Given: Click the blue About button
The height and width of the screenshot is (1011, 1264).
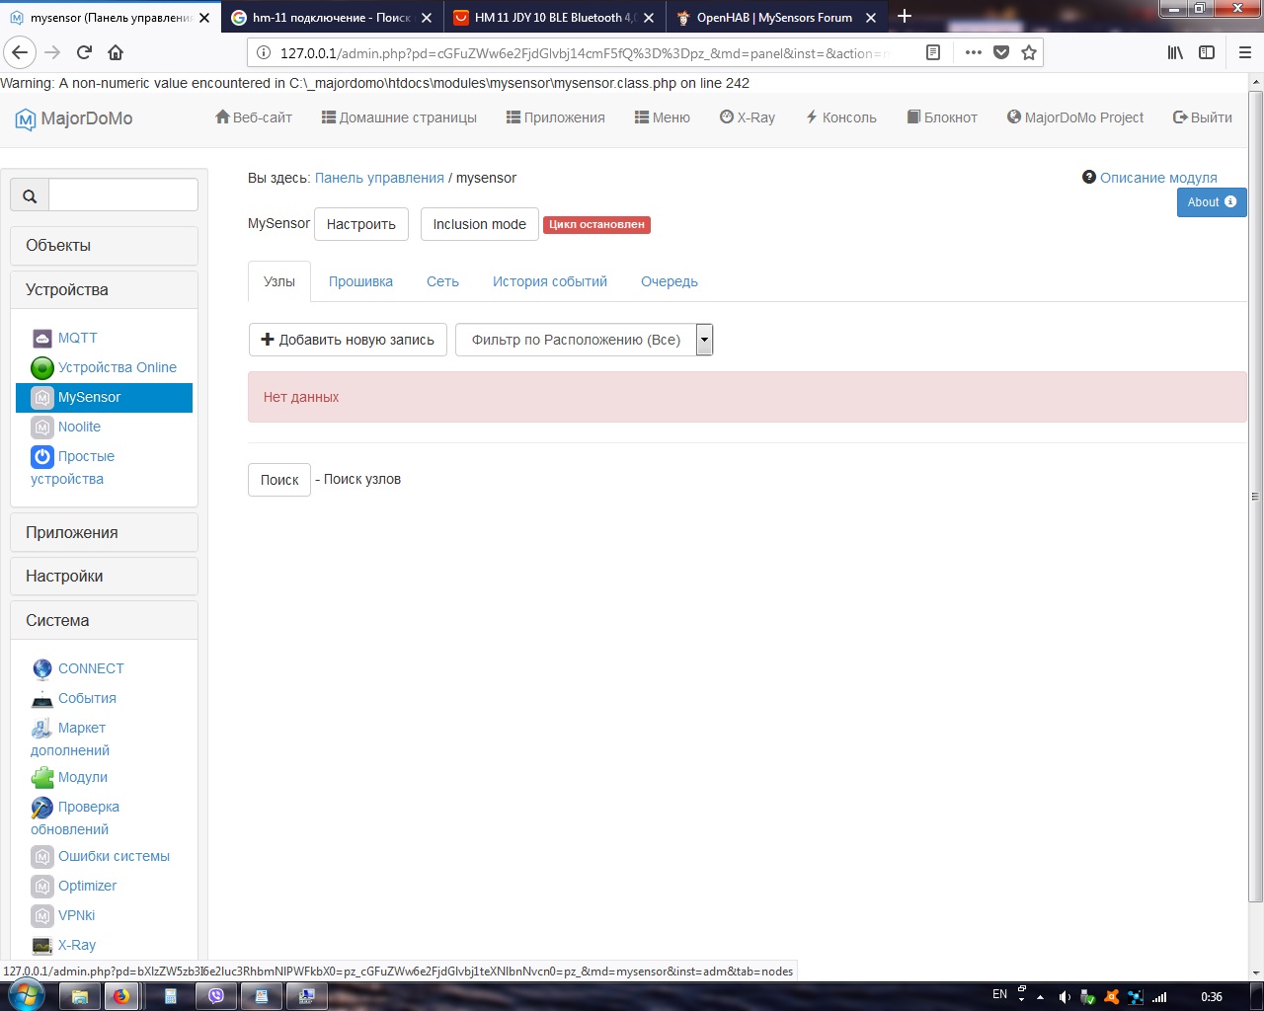Looking at the screenshot, I should [x=1212, y=202].
